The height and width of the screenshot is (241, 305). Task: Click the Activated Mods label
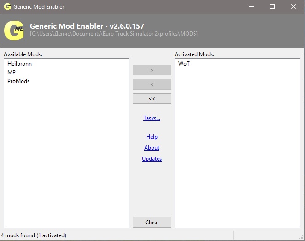[194, 54]
